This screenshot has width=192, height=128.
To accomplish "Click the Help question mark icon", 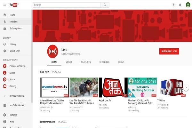I will point(5,122).
